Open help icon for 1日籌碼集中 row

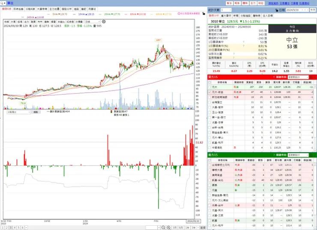coord(243,42)
